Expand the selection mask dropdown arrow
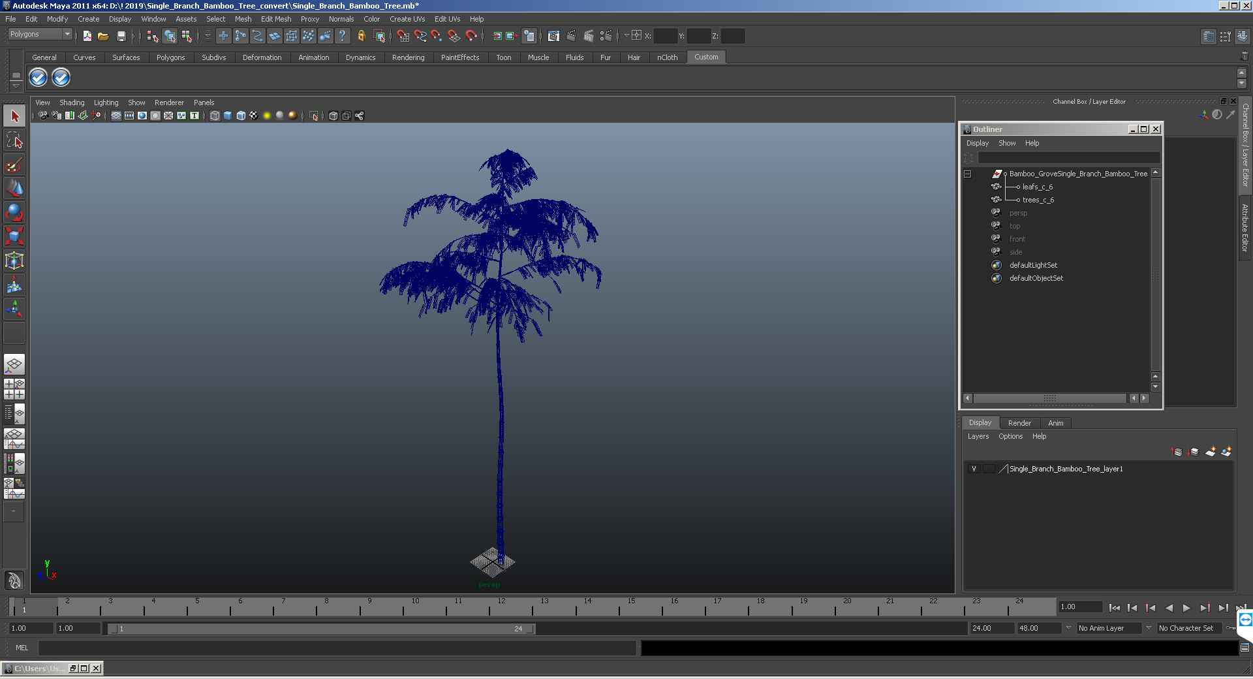Screen dimensions: 1253x679 point(208,36)
